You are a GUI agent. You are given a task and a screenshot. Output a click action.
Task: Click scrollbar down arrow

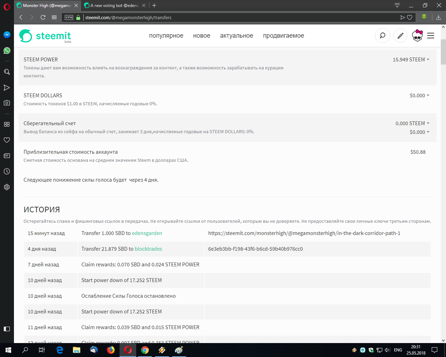point(443,340)
